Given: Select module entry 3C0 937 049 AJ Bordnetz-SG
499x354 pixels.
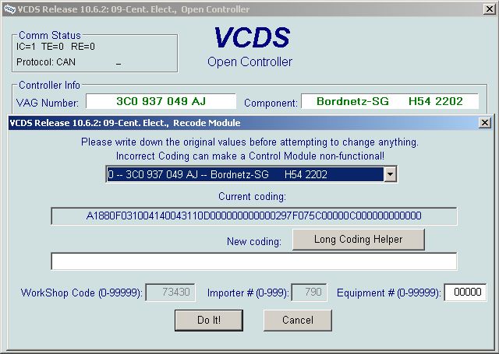Looking at the screenshot, I should 246,174.
